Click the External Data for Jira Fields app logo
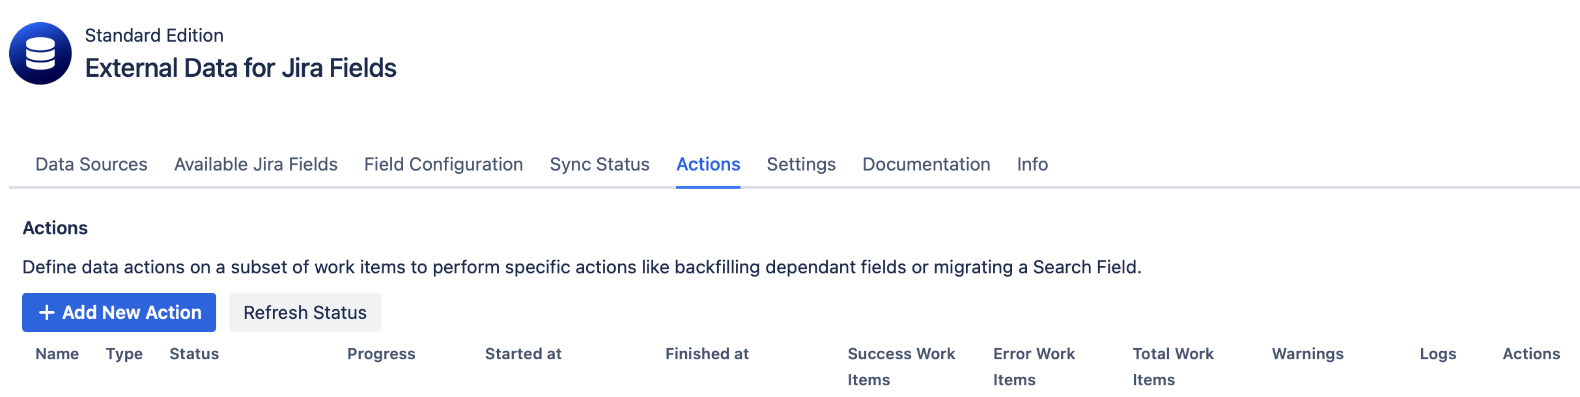Viewport: 1580px width, 397px height. (40, 53)
